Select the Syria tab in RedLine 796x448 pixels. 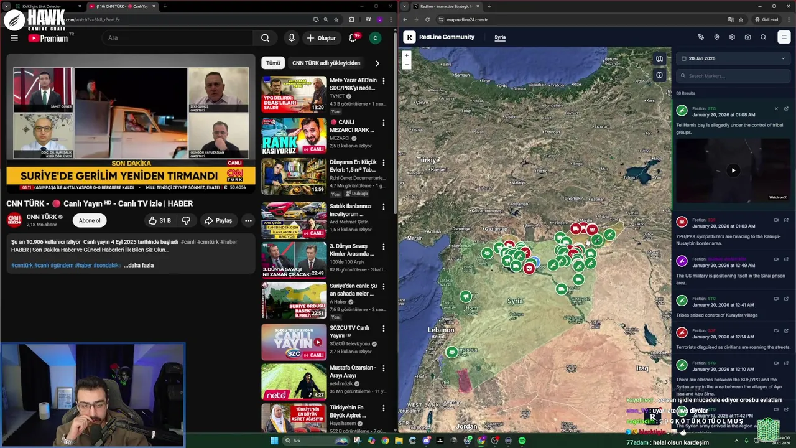pyautogui.click(x=500, y=37)
